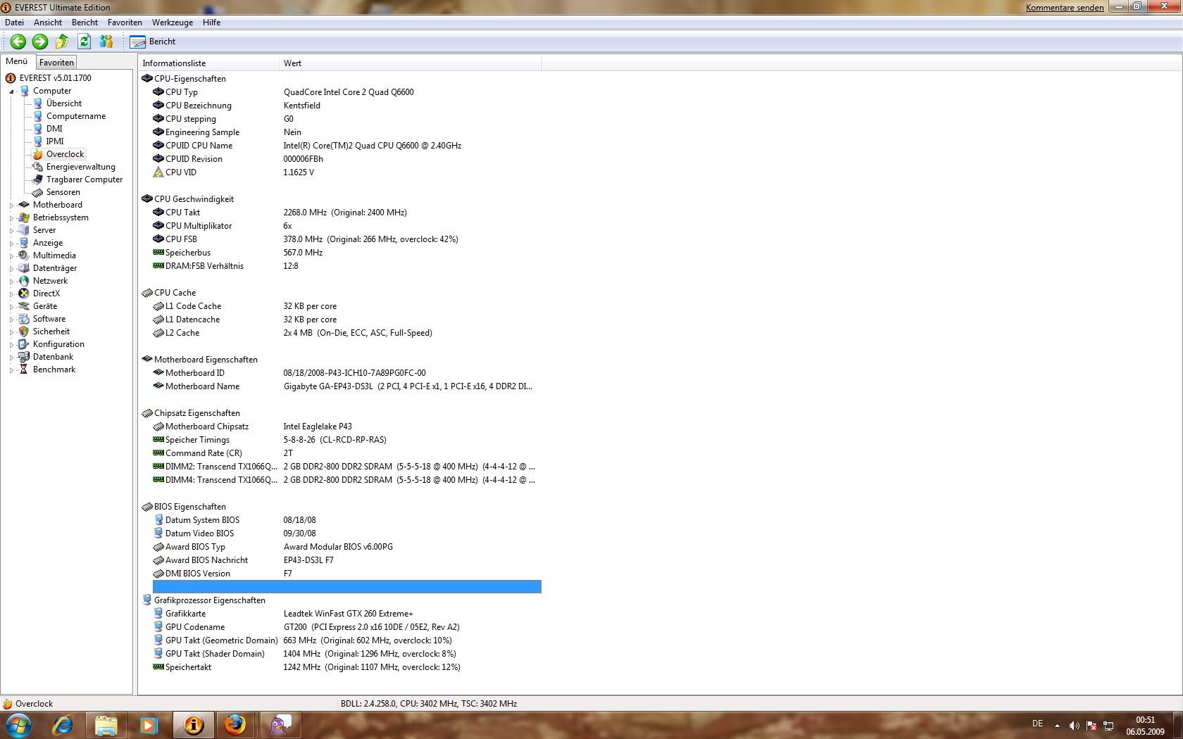Click the highlighted blue empty row
Image resolution: width=1183 pixels, height=739 pixels.
point(346,587)
